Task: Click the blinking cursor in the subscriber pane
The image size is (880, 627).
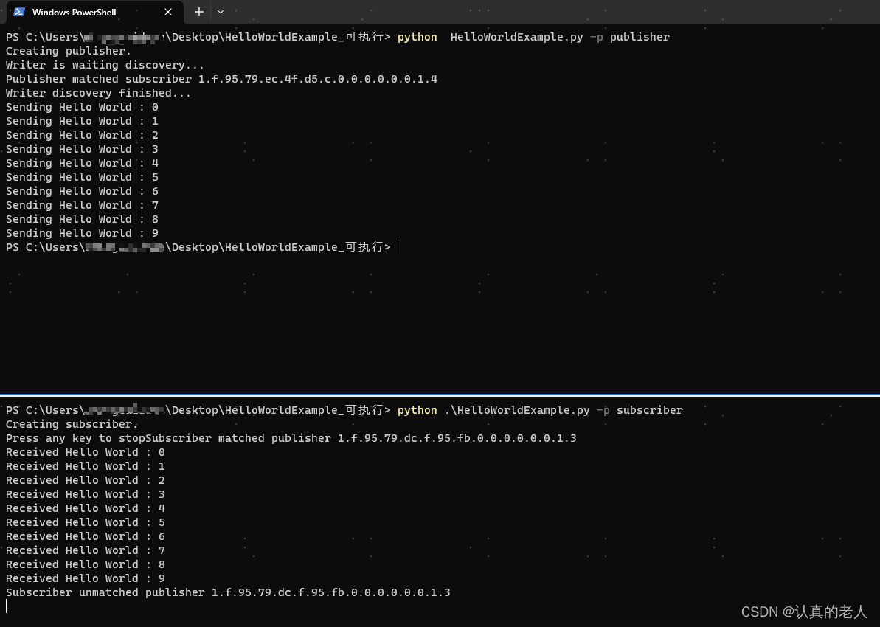Action: point(6,605)
